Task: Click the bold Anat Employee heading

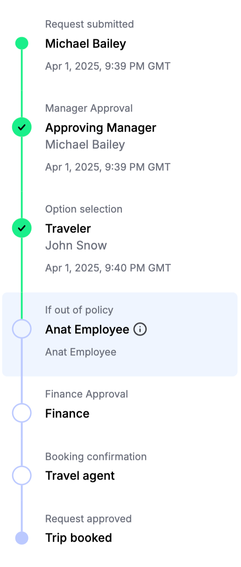Action: coord(87,329)
